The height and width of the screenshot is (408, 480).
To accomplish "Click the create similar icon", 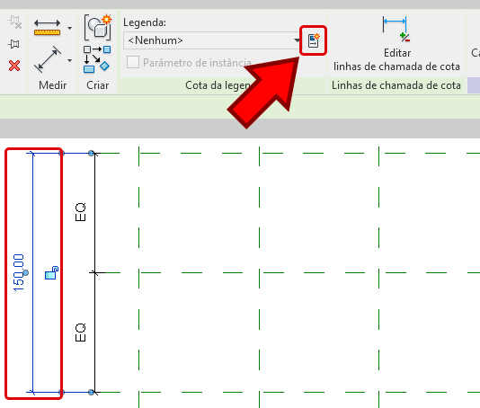I will [x=98, y=28].
